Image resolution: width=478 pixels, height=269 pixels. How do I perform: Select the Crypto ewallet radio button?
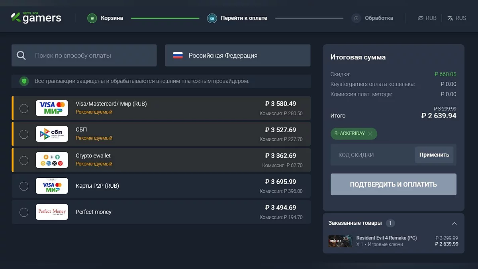pos(24,160)
